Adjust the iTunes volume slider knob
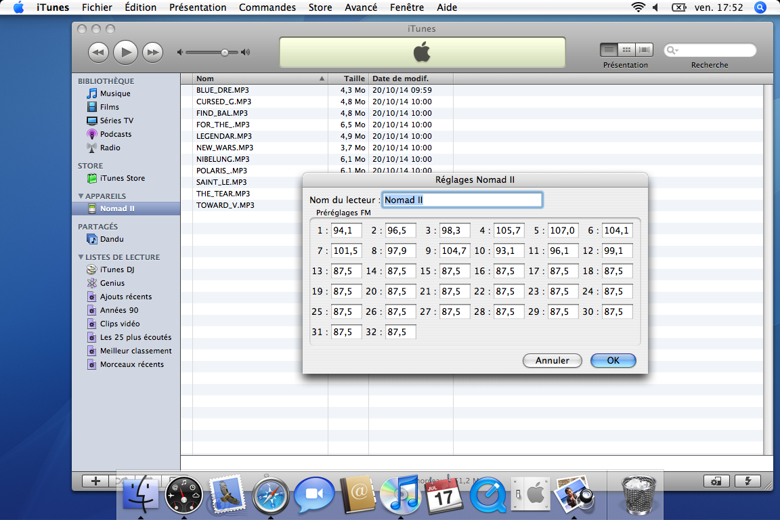Viewport: 780px width, 520px height. (x=225, y=52)
